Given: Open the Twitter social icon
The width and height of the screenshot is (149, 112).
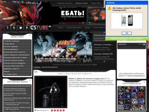Looking at the screenshot, I should pos(20,27).
